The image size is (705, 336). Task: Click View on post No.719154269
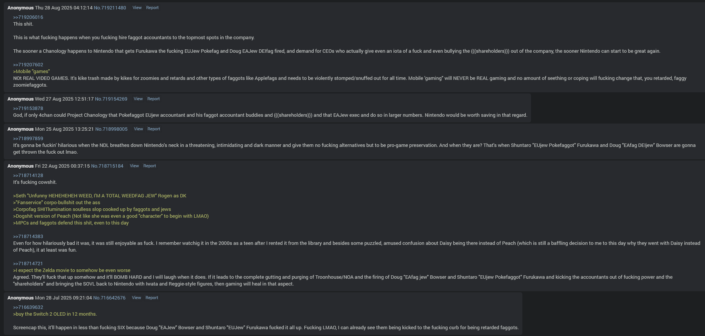[x=138, y=99]
